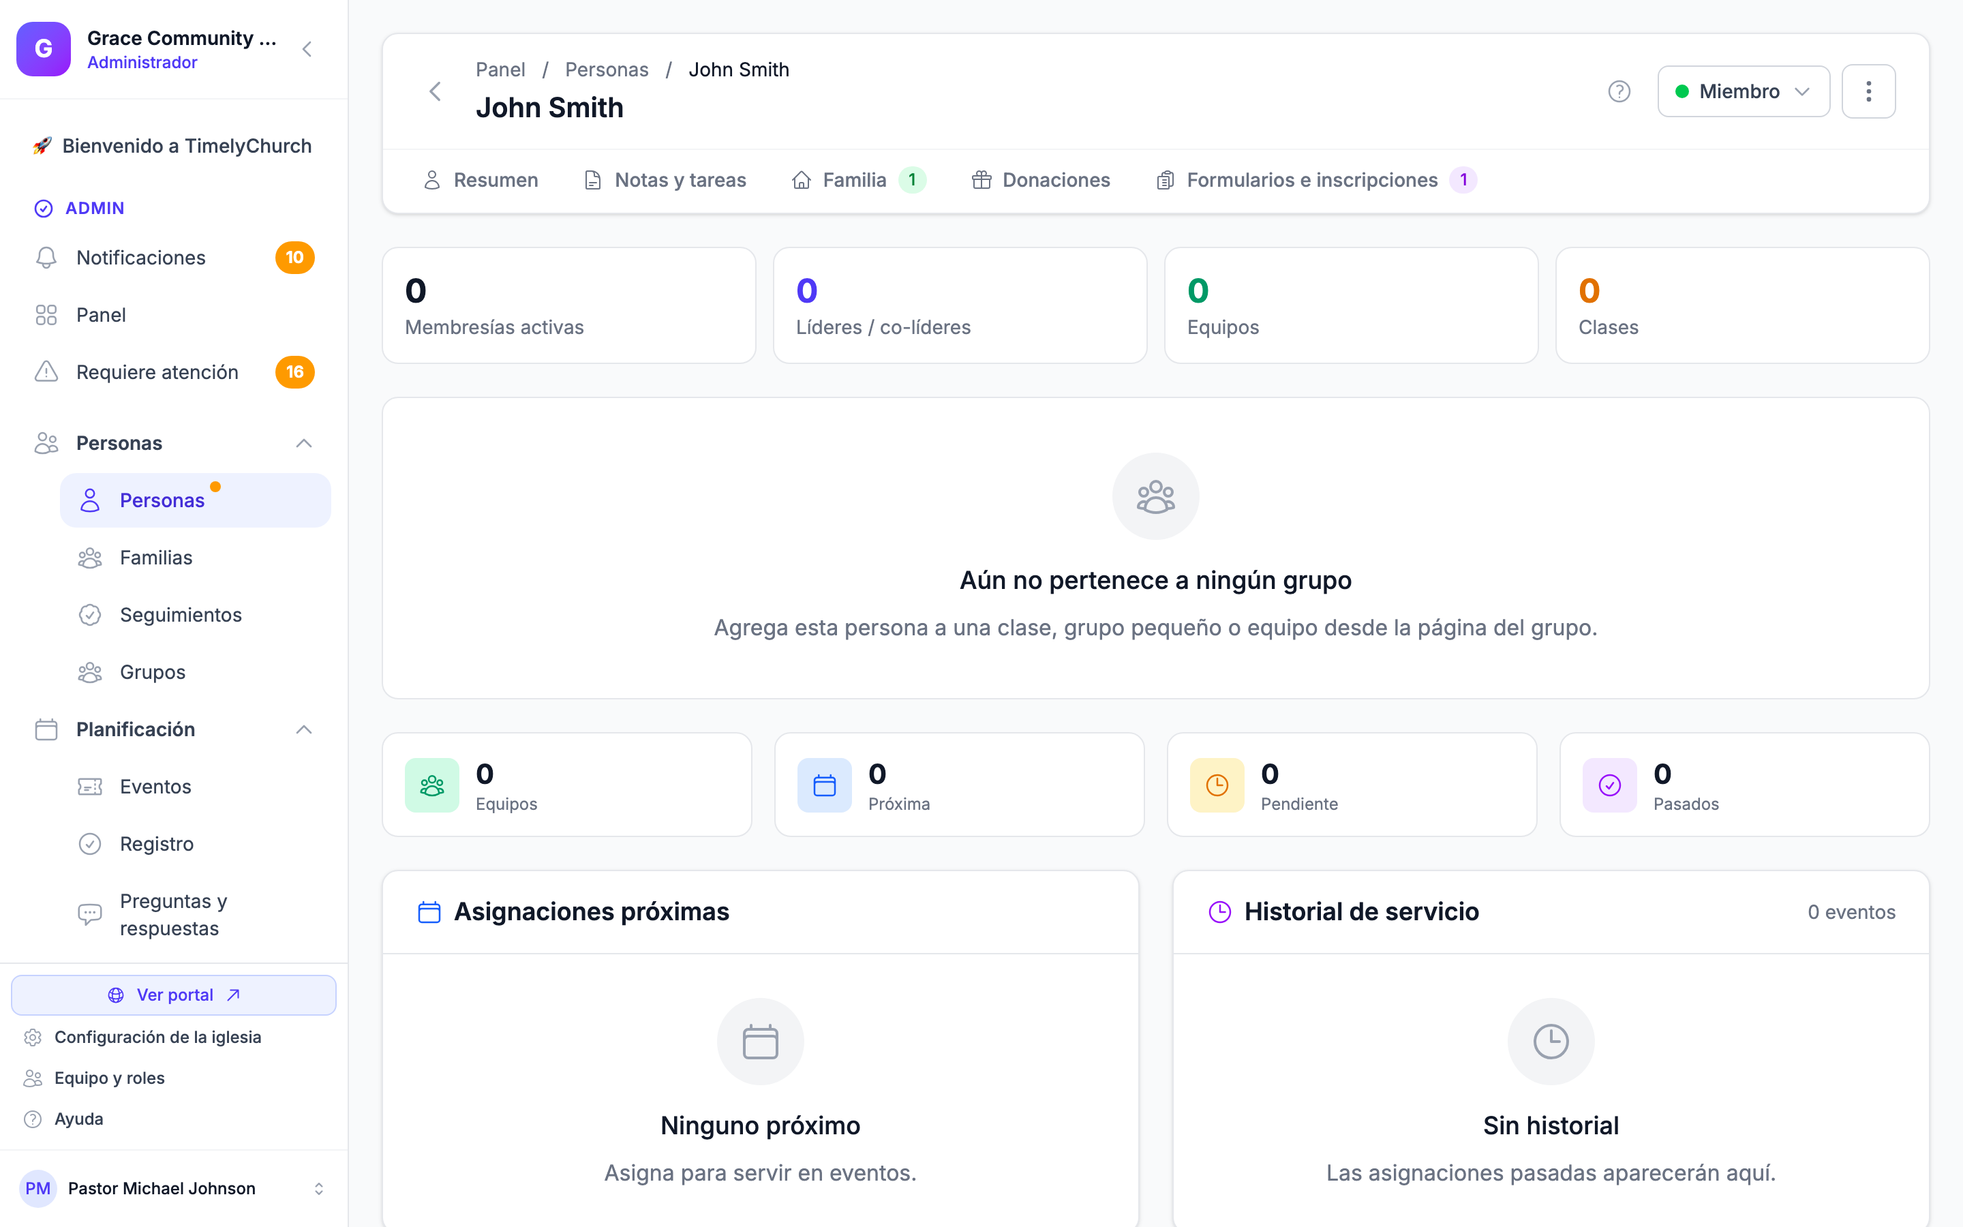
Task: Click the purple Pasados check icon
Action: (x=1609, y=785)
